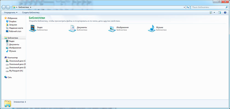Open the Упорядочить dropdown menu
230x109 pixels.
pyautogui.click(x=11, y=13)
